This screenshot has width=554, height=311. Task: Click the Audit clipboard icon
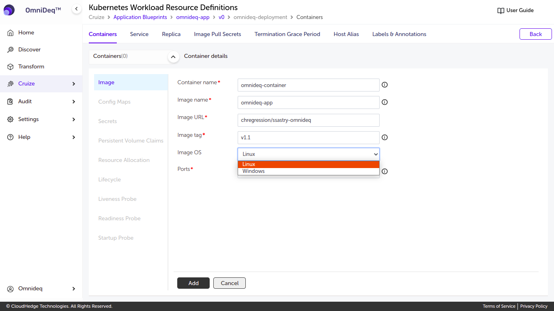[x=11, y=101]
